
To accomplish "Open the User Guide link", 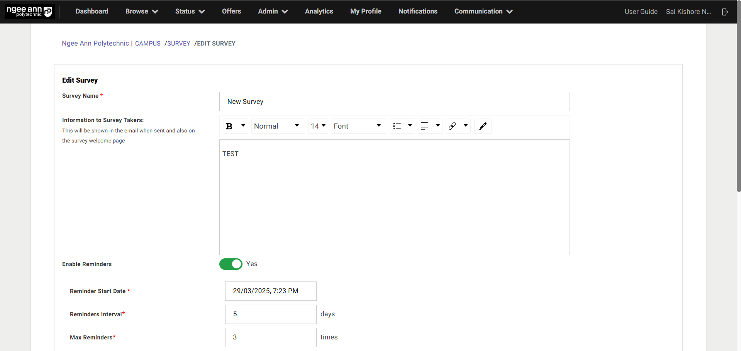I will point(641,12).
